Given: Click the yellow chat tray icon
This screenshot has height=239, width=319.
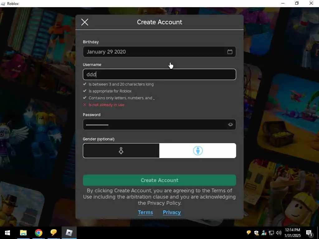Looking at the screenshot, I should click(248, 233).
